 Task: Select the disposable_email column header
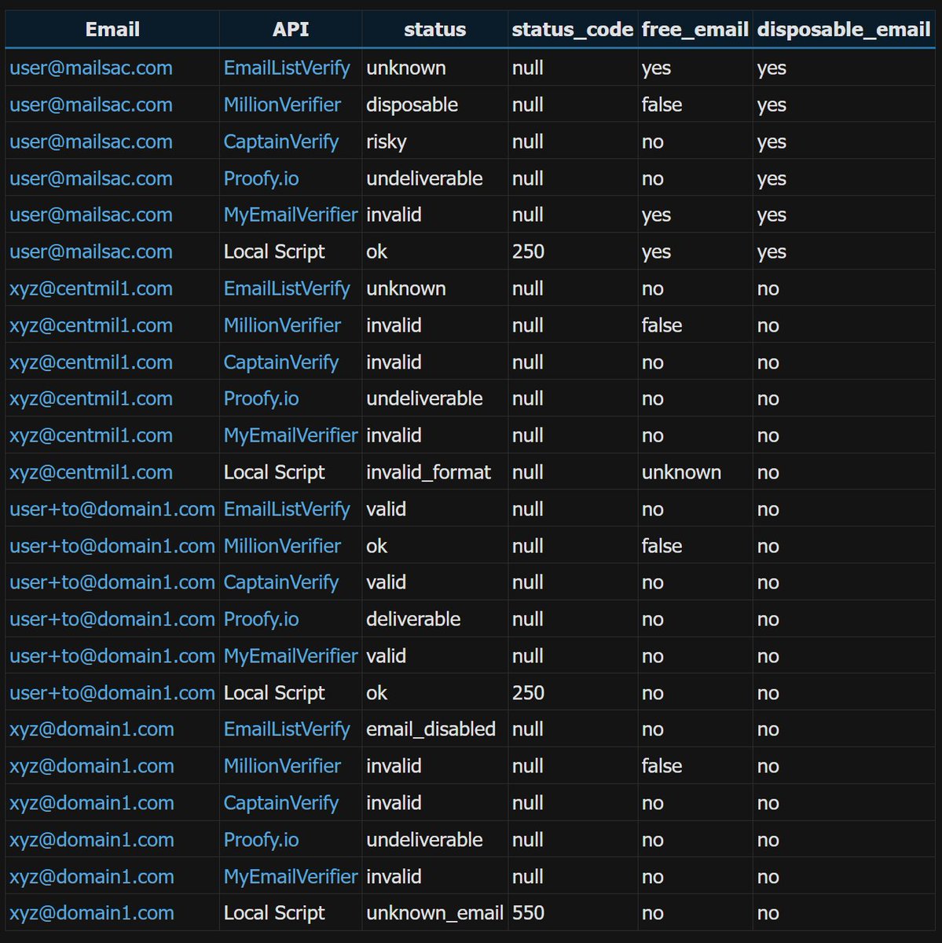tap(844, 30)
